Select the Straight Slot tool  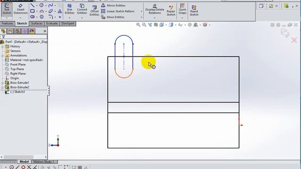pos(32,17)
